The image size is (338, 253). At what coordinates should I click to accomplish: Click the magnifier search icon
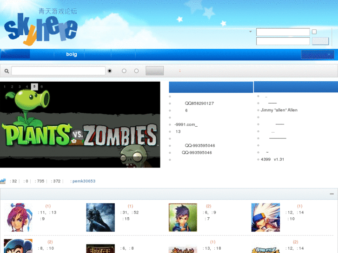[x=7, y=71]
